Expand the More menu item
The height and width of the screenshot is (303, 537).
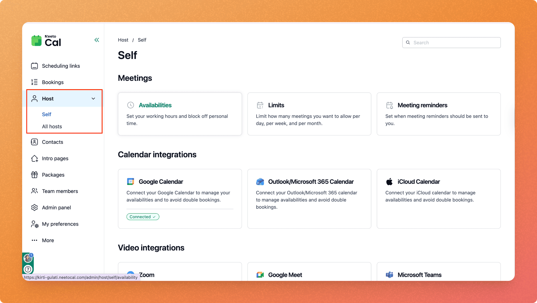[48, 240]
